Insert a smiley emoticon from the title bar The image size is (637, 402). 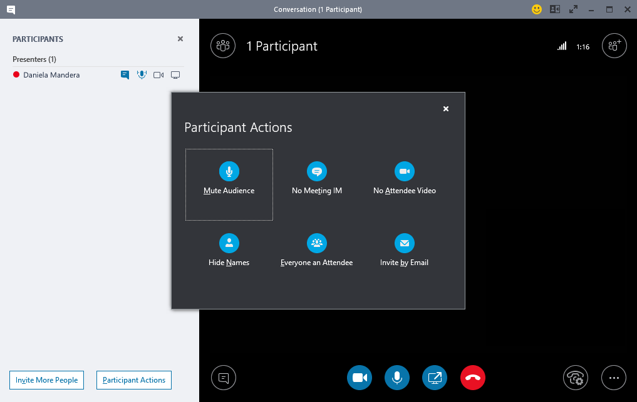[537, 9]
